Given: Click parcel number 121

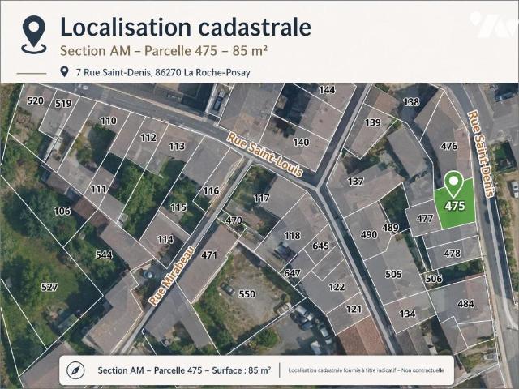Looking at the screenshot, I should pyautogui.click(x=354, y=309).
